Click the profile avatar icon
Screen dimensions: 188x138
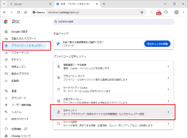(176, 12)
